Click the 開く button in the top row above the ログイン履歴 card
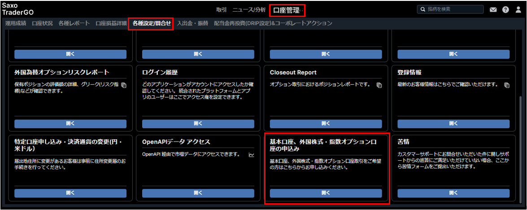The height and width of the screenshot is (210, 527). coord(198,54)
